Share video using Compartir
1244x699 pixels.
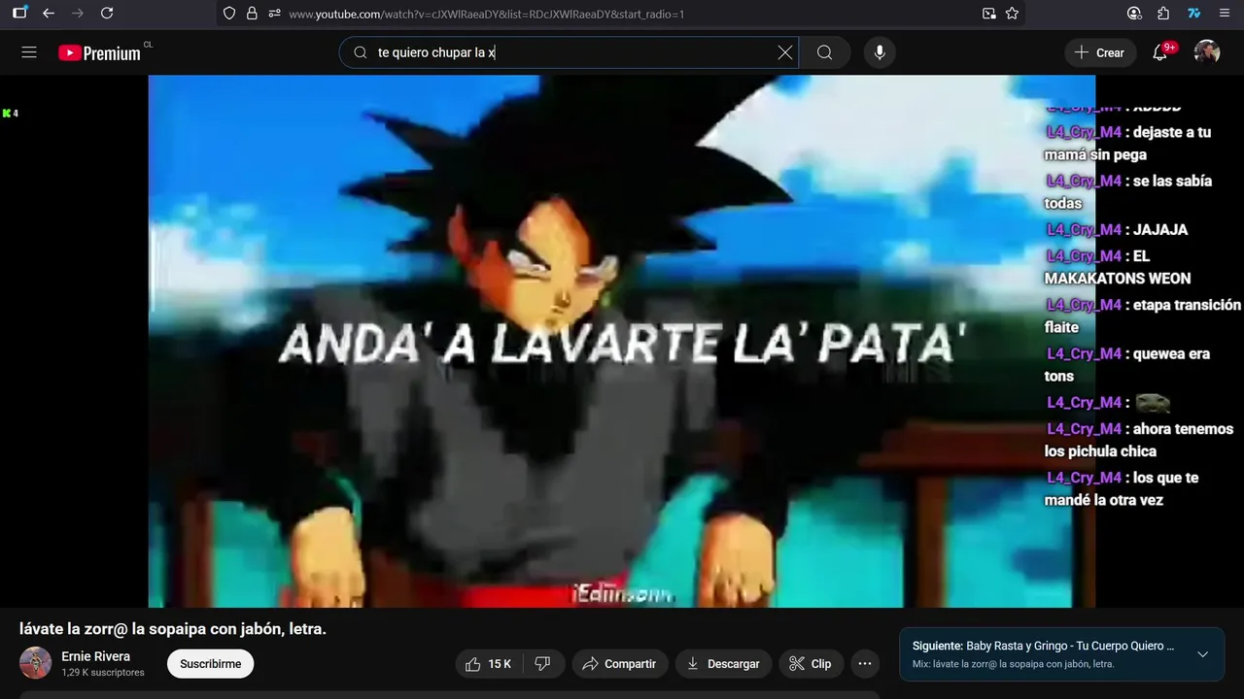pyautogui.click(x=619, y=664)
